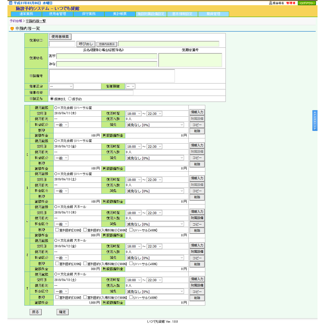Click 情報入力 for 大ホール 2019/04/11
The width and height of the screenshot is (325, 325).
click(197, 212)
